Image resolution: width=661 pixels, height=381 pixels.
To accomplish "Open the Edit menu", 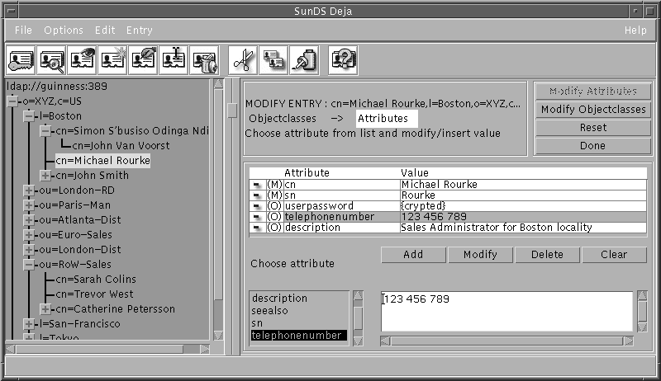I will click(x=105, y=31).
